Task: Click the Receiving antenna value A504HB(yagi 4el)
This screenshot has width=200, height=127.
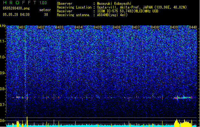Action: pyautogui.click(x=112, y=15)
